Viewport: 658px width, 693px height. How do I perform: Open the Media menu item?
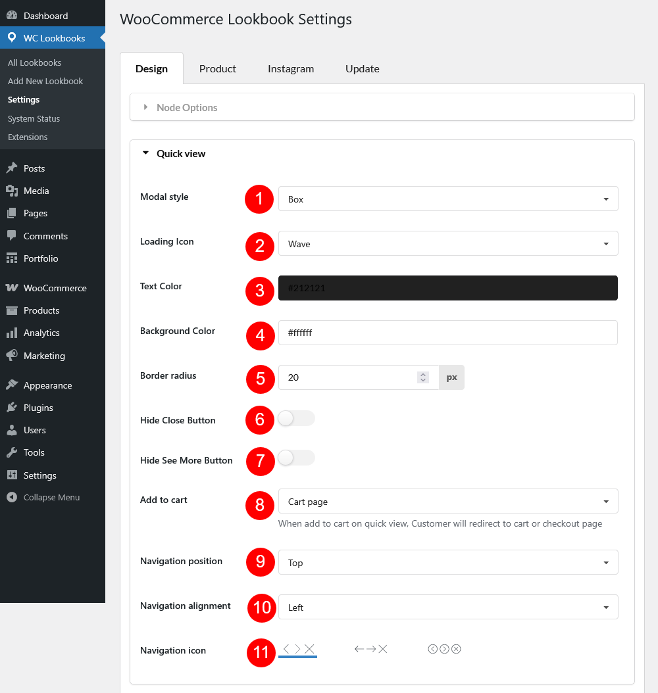[53, 191]
